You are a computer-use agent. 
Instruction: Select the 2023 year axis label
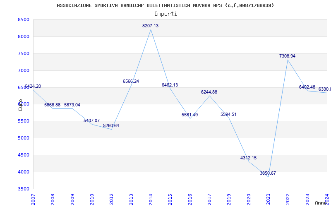pyautogui.click(x=307, y=199)
